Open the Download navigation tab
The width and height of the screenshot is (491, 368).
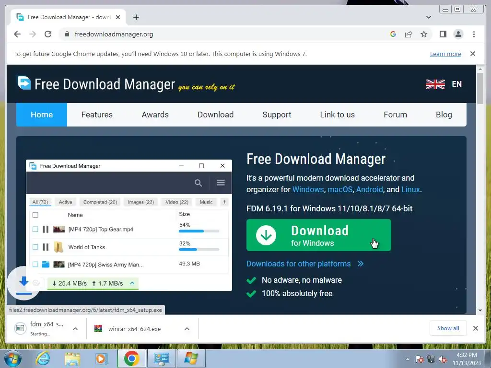215,115
